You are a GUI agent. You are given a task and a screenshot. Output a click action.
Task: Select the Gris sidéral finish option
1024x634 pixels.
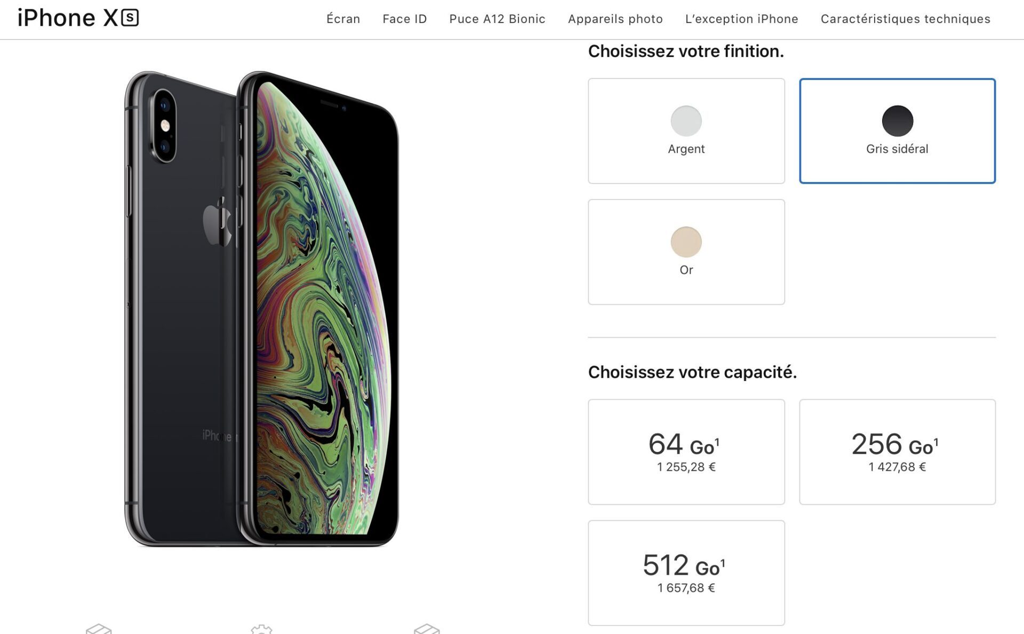click(897, 131)
